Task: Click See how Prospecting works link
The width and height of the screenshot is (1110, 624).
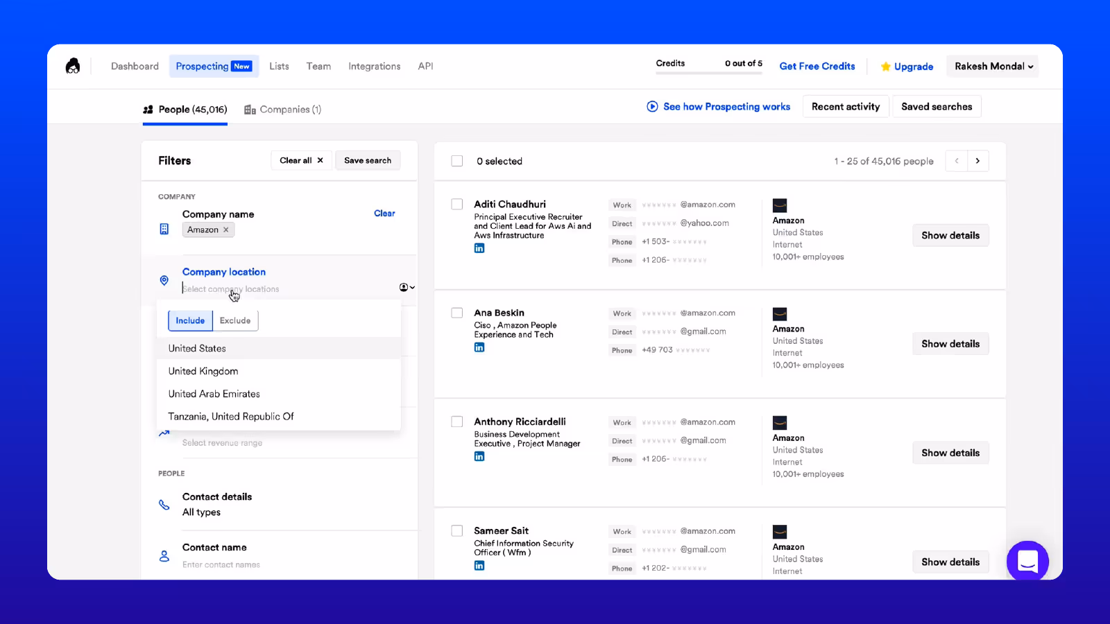Action: coord(726,107)
